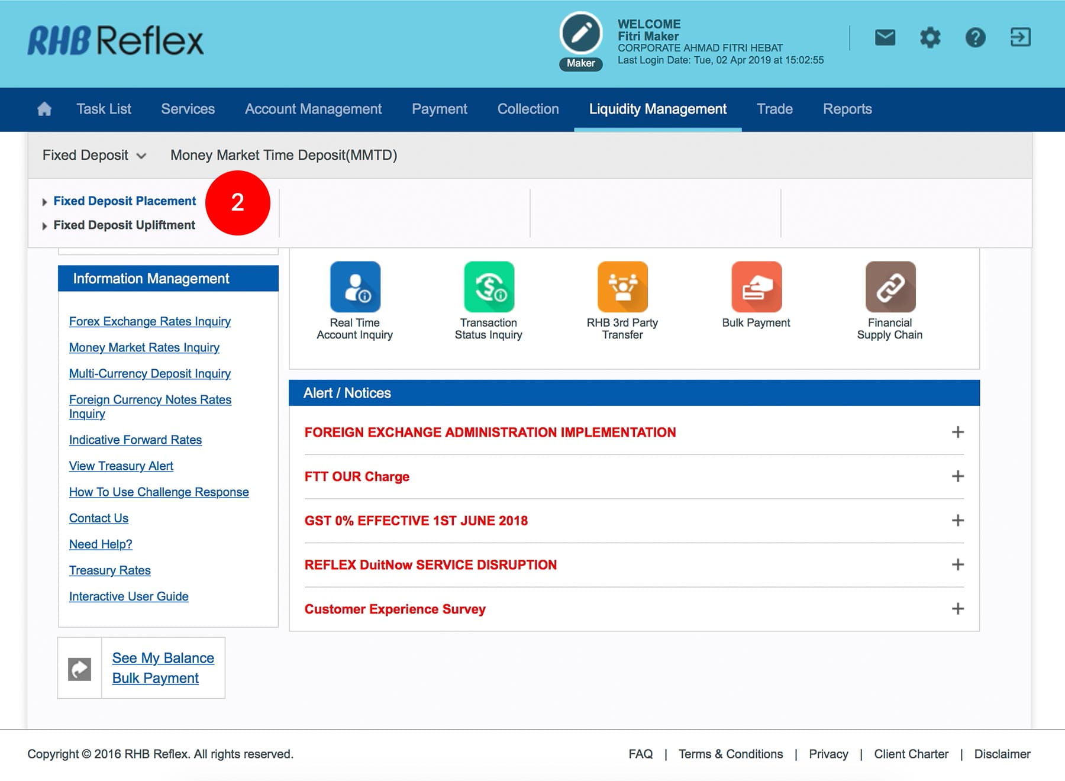Open Money Market Rates Inquiry link
Screen dimensions: 1065x781
[144, 348]
